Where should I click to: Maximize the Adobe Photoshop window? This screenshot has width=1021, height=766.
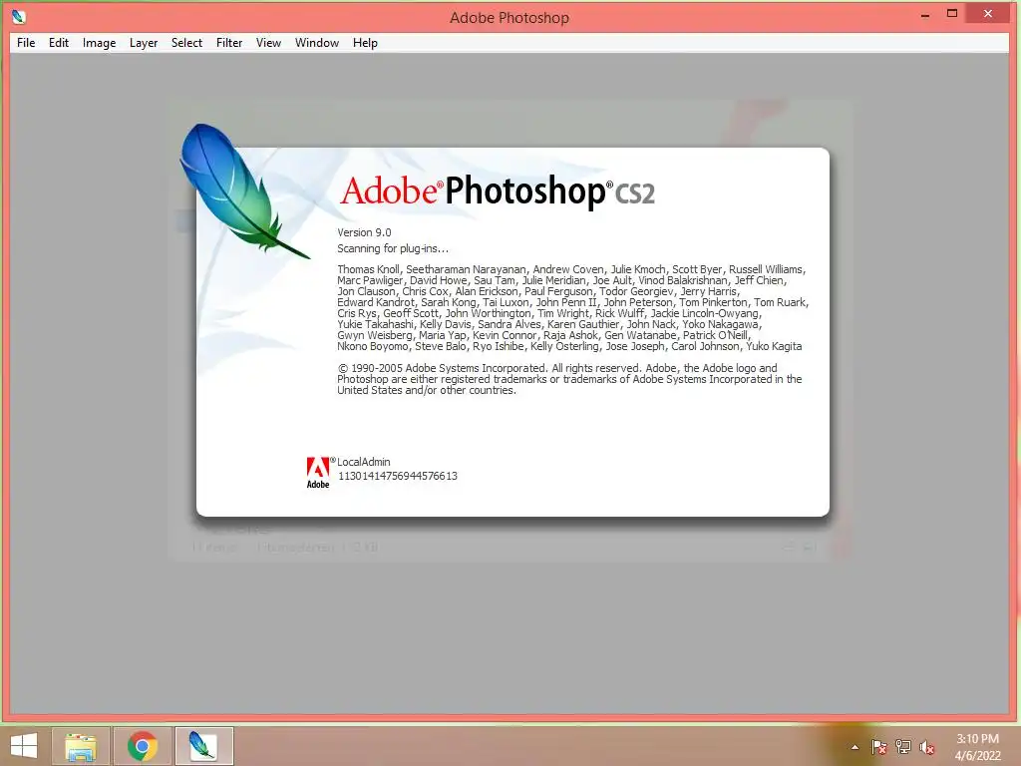952,14
